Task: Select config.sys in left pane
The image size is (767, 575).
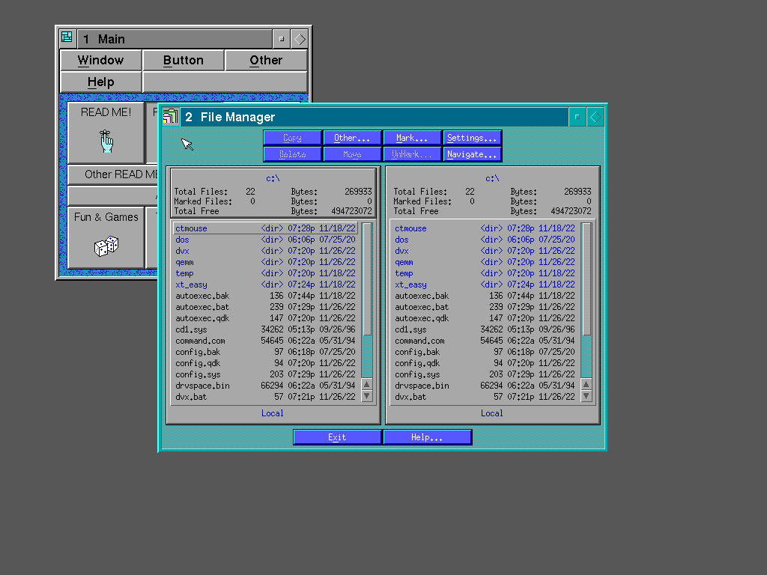Action: pyautogui.click(x=266, y=374)
